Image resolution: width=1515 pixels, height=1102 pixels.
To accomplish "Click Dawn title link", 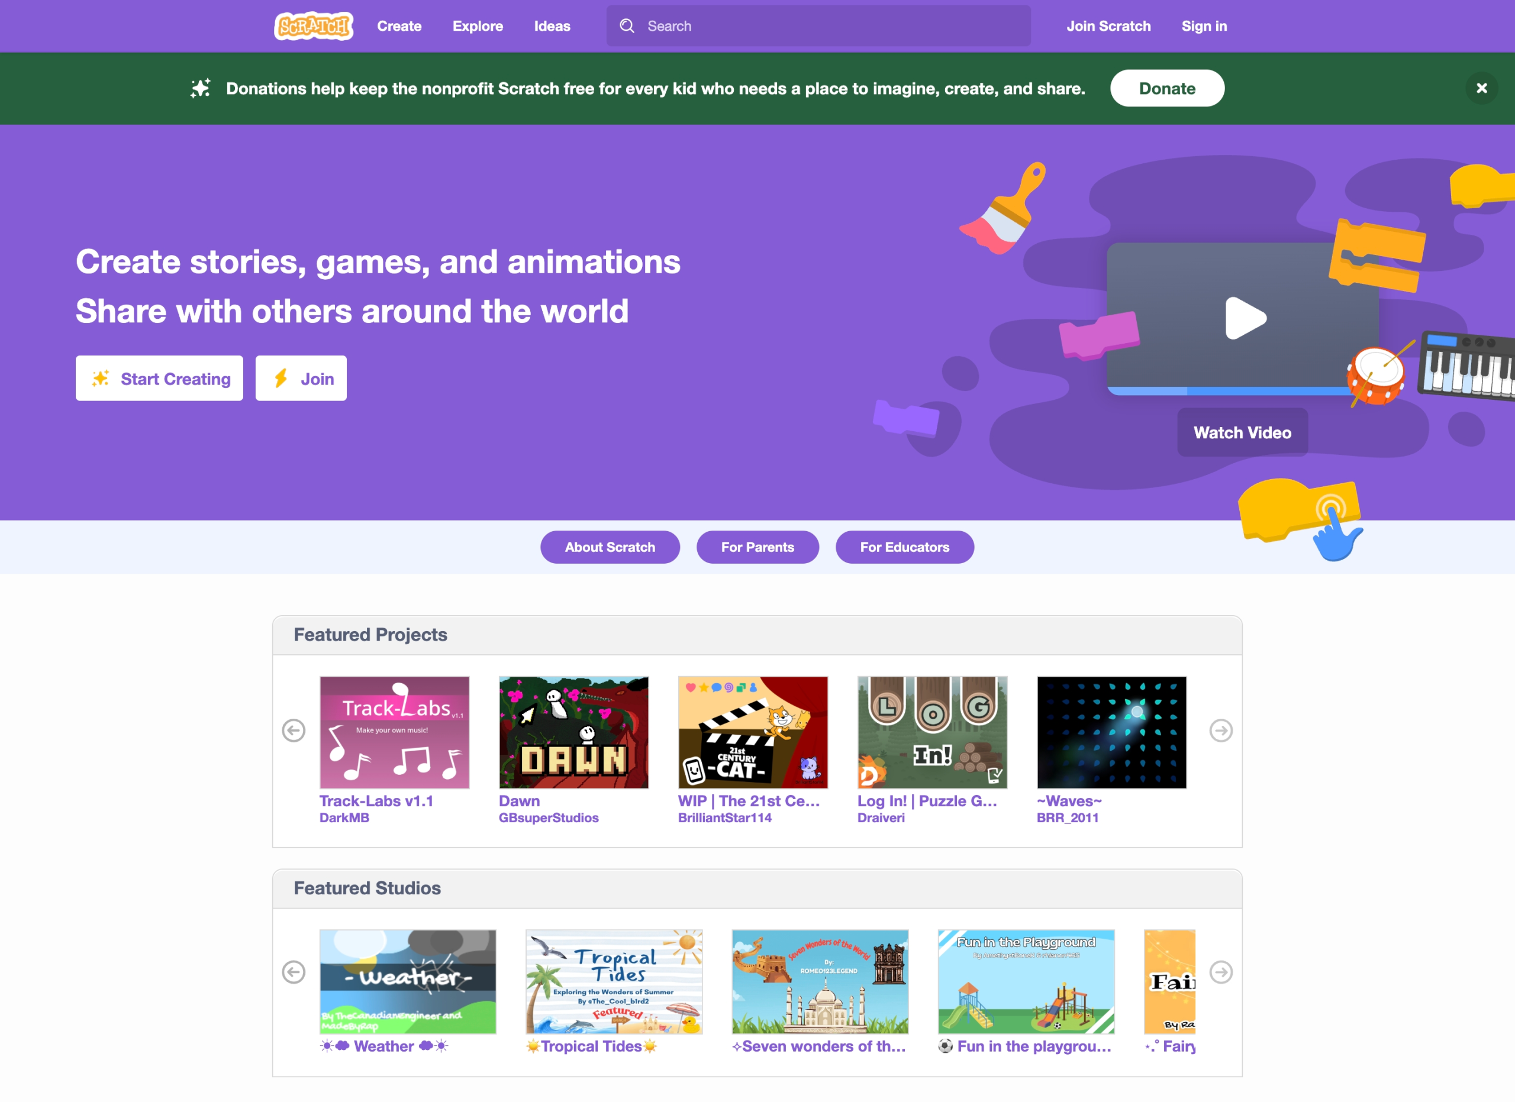I will point(519,801).
